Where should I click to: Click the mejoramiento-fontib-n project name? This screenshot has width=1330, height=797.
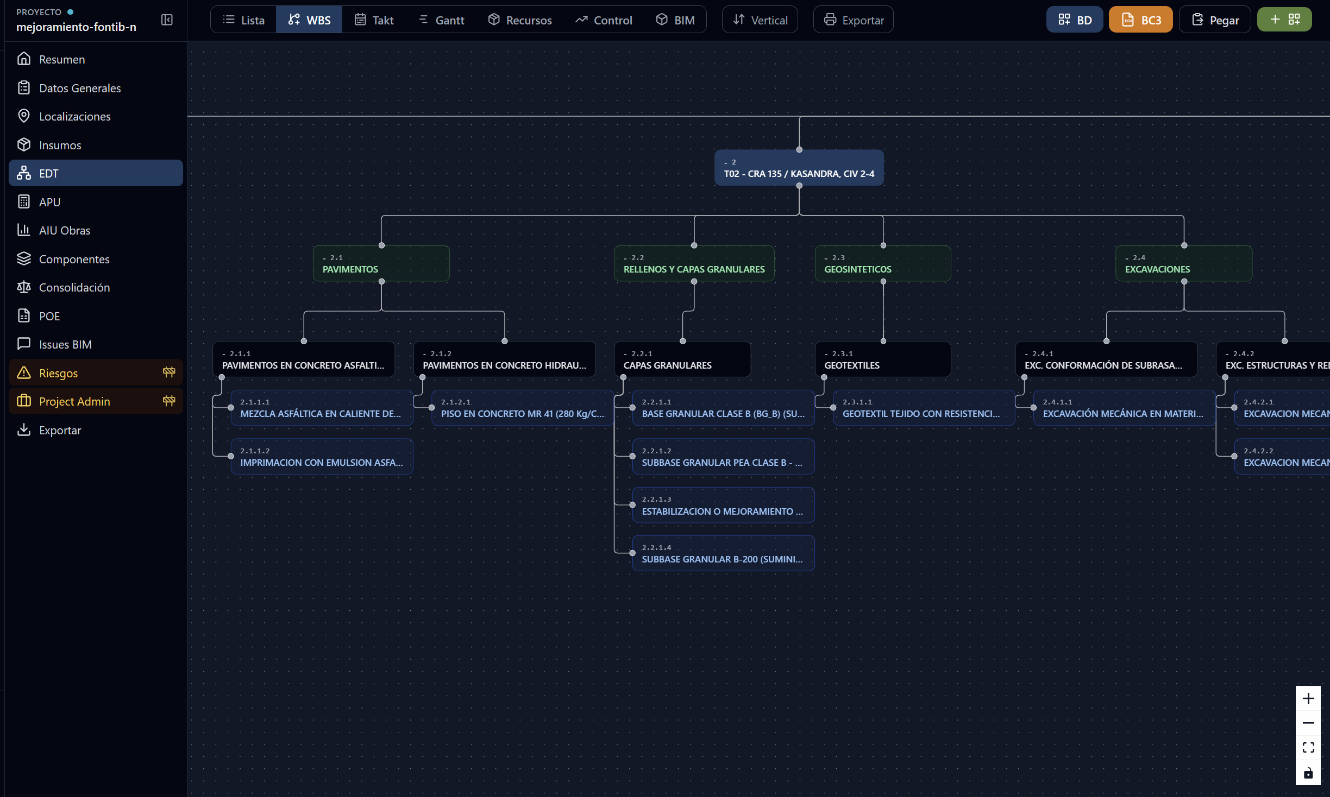pos(76,27)
